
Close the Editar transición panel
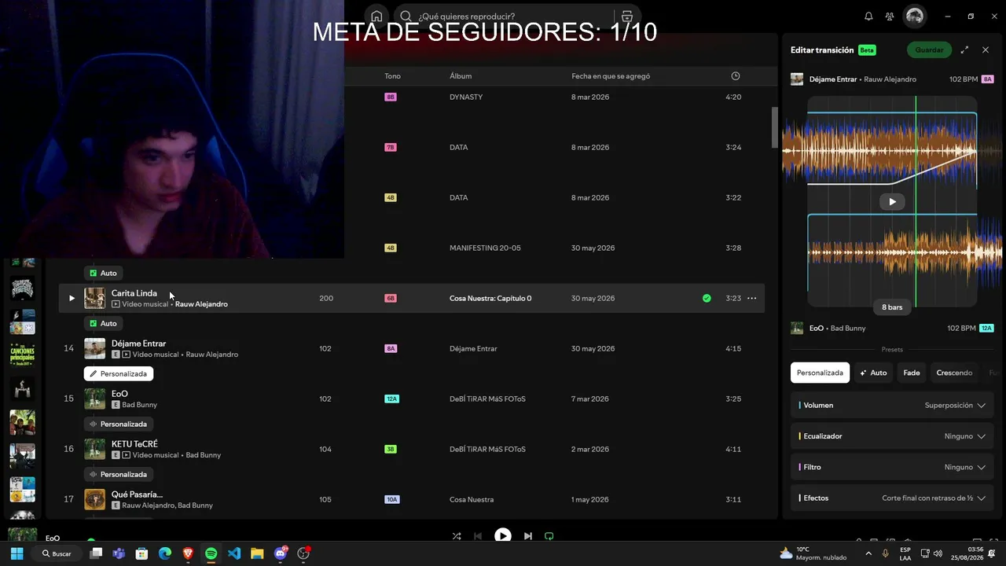pyautogui.click(x=986, y=50)
